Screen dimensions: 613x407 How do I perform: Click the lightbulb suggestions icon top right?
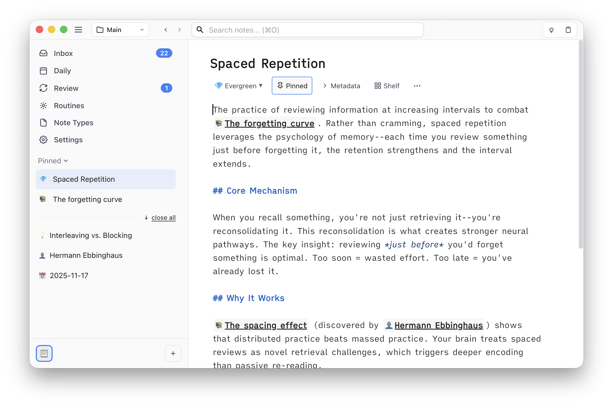point(552,30)
